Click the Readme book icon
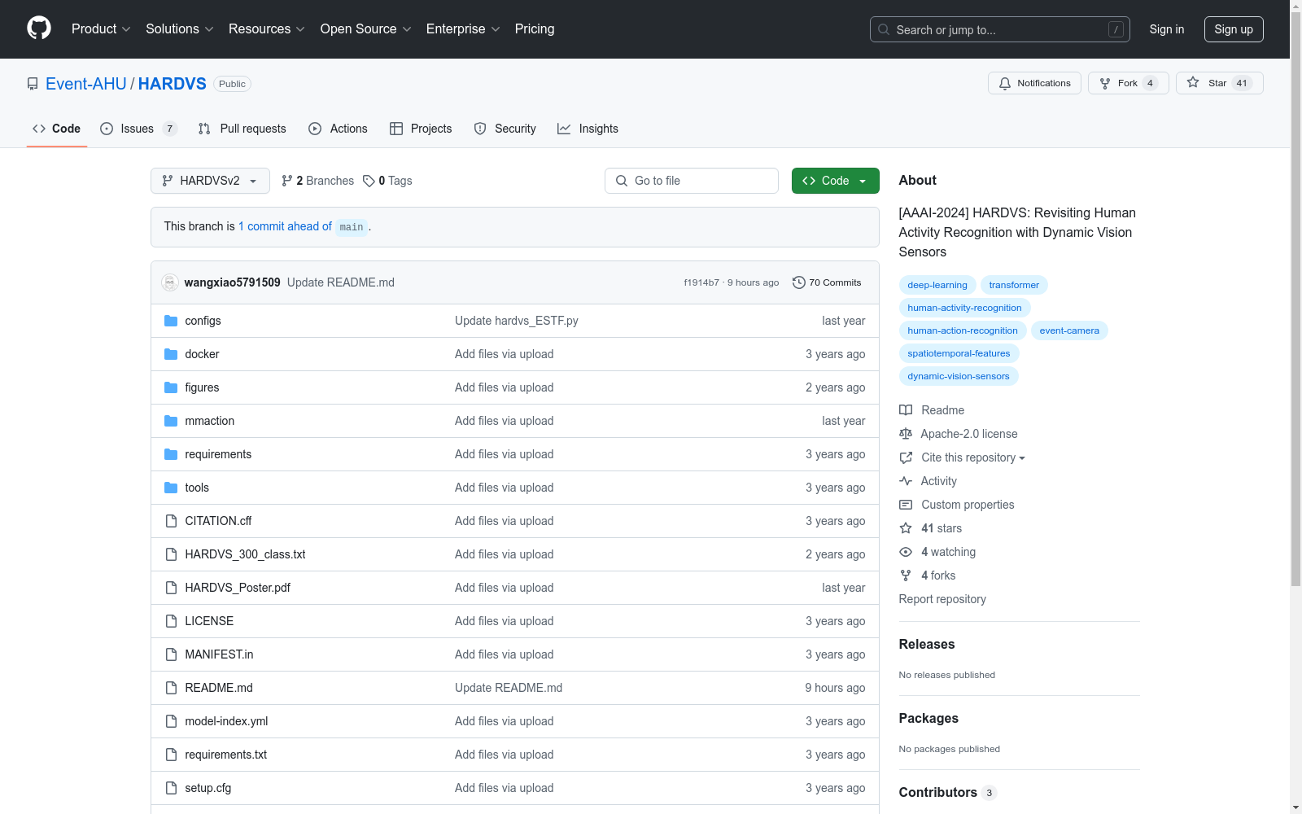This screenshot has height=814, width=1302. pos(906,410)
